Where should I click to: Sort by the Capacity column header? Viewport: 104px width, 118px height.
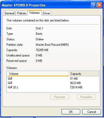point(84,74)
